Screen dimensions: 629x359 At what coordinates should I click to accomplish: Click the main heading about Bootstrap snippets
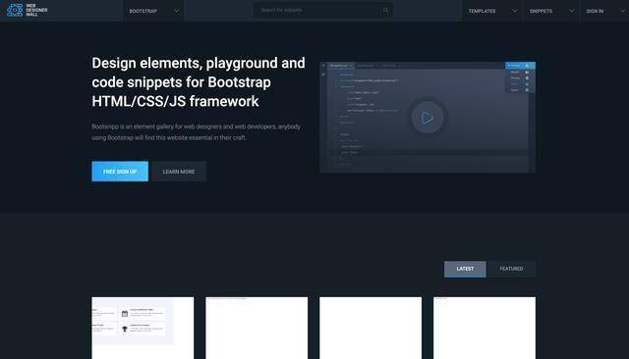pos(199,82)
